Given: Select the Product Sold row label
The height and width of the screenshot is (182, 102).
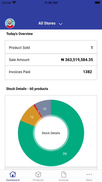Looking at the screenshot, I should click(x=20, y=48).
